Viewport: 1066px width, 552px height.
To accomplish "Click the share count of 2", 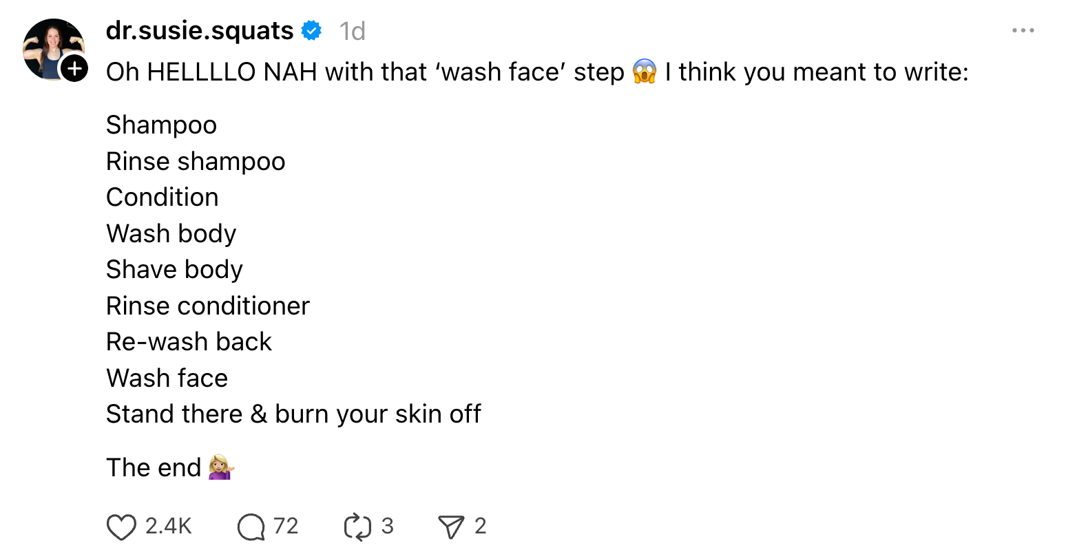I will tap(481, 527).
